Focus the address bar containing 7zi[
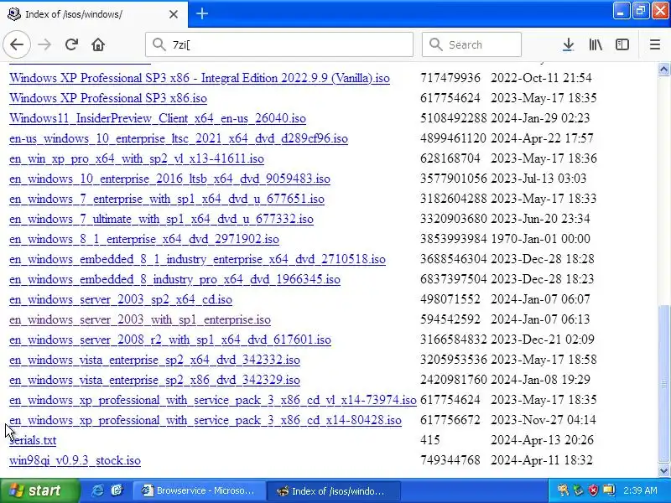 coord(279,44)
